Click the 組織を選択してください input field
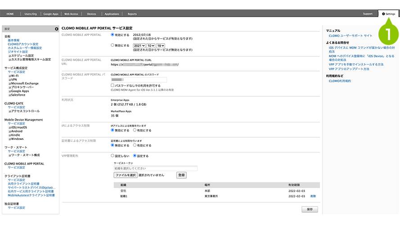The height and width of the screenshot is (225, 400). pyautogui.click(x=155, y=168)
